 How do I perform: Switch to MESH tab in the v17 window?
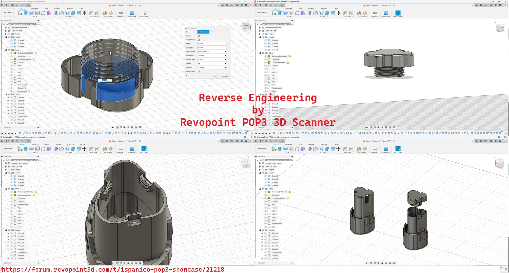coord(47,144)
